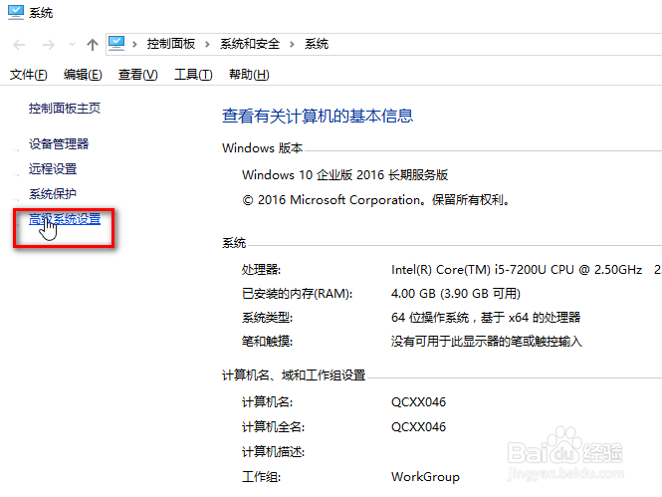662x497 pixels.
Task: Select 没有可用于此显示器的笔或触控输入 text
Action: point(487,342)
